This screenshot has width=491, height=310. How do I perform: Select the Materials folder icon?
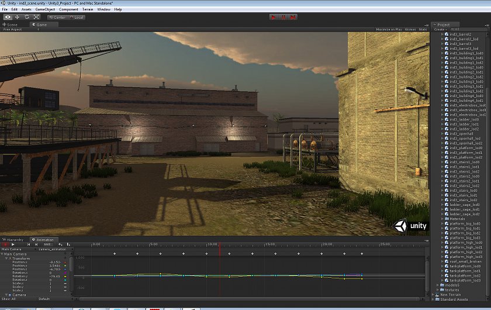(x=447, y=219)
